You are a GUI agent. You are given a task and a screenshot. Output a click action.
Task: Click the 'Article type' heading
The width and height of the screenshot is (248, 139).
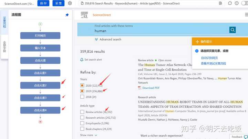pos(87,106)
